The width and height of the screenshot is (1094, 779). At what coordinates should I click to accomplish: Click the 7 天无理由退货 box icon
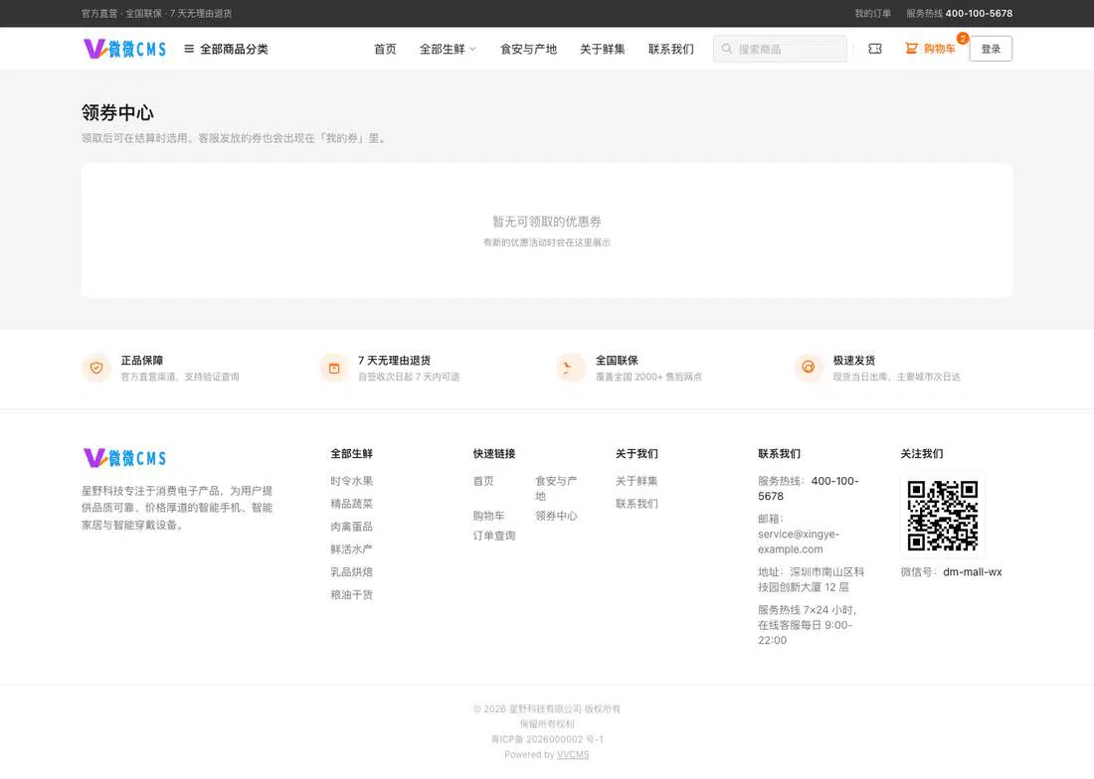click(x=334, y=368)
